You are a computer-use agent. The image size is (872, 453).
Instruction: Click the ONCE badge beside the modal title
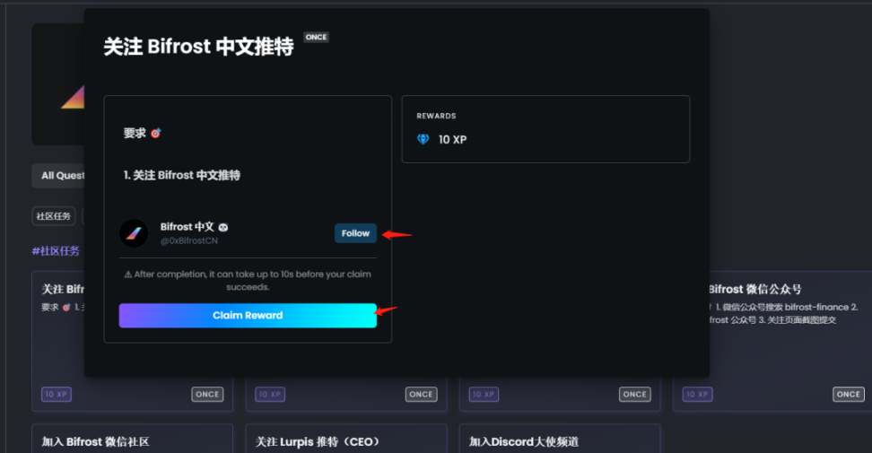pos(316,38)
